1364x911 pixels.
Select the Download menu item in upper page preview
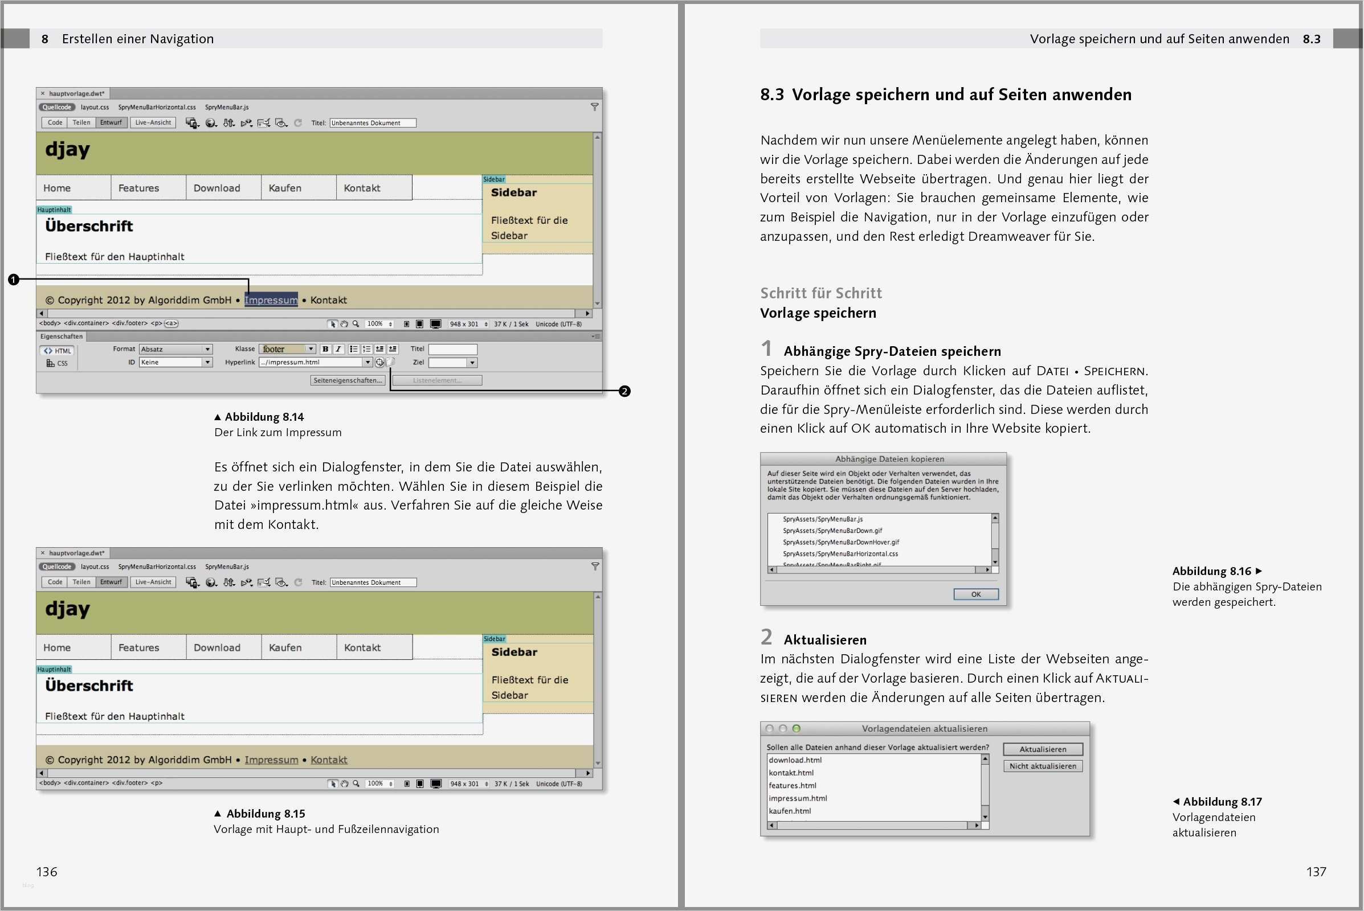click(x=217, y=188)
